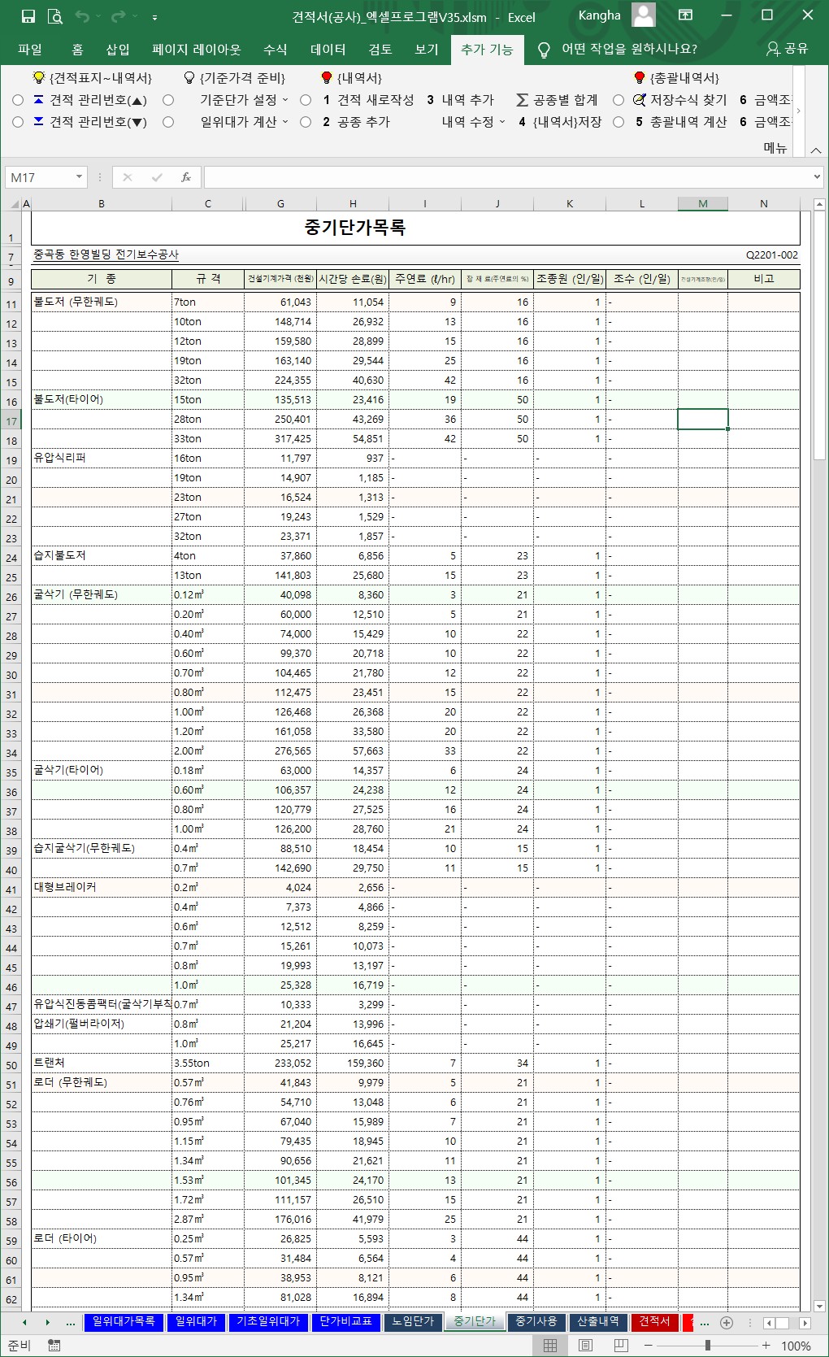Expand the formula bar chevron
829x1357 pixels.
(817, 177)
